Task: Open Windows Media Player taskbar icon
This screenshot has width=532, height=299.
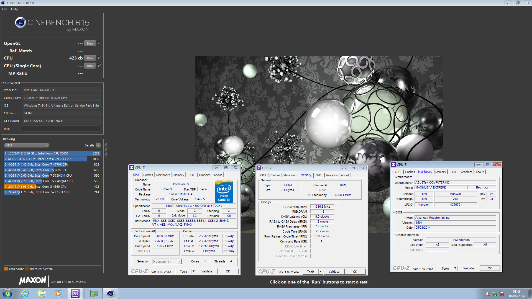Action: pyautogui.click(x=58, y=293)
